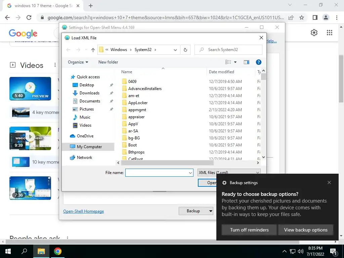Click the horizontal scrollbar in file list

[x=167, y=163]
